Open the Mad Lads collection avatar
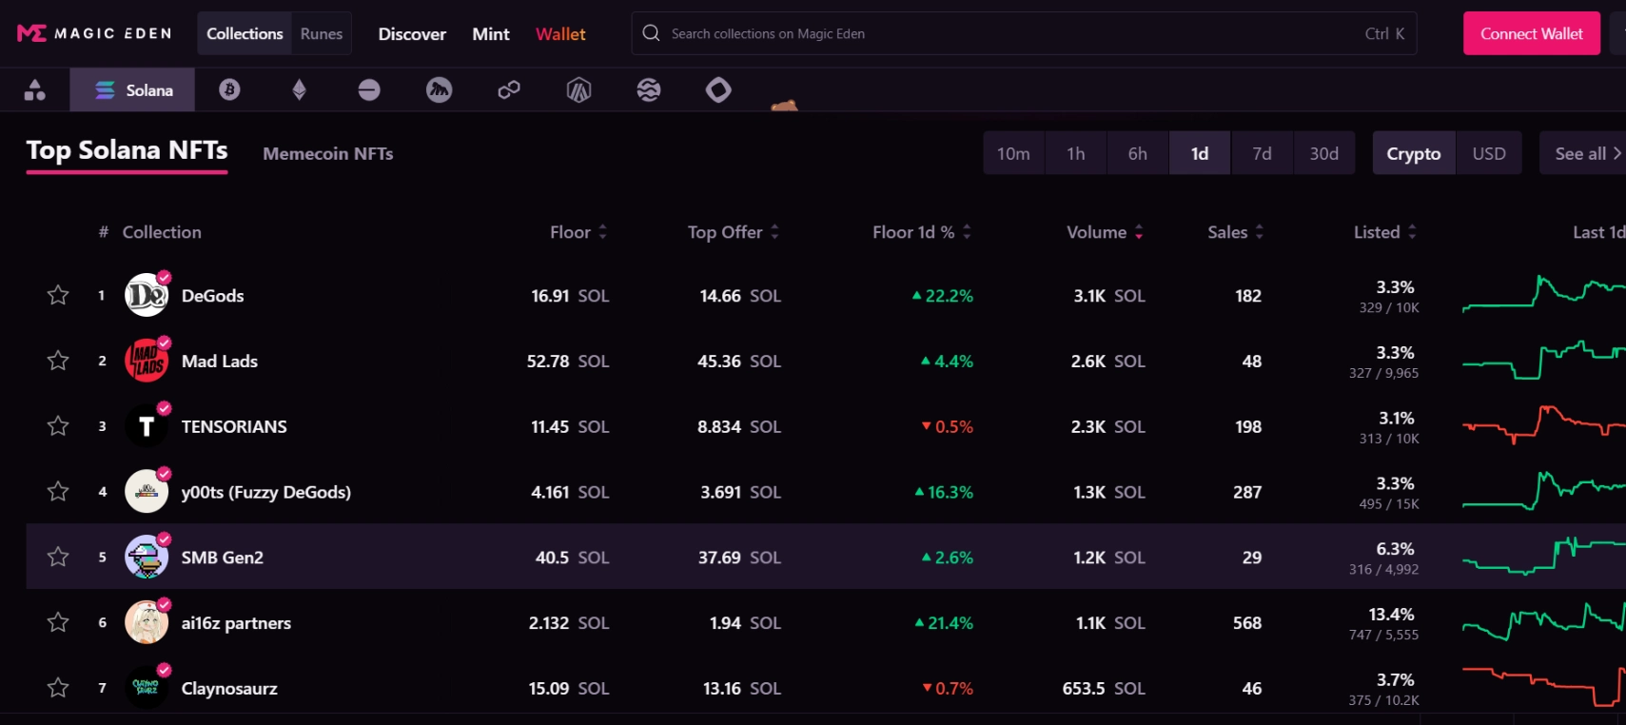The image size is (1626, 725). [x=147, y=361]
